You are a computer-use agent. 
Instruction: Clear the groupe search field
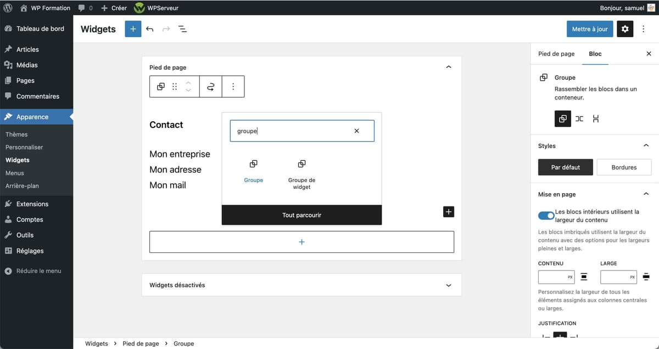[356, 131]
